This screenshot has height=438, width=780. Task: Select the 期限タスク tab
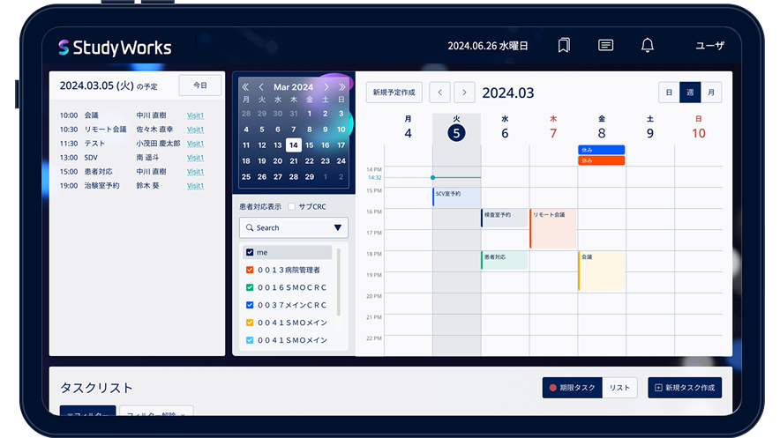pos(572,388)
